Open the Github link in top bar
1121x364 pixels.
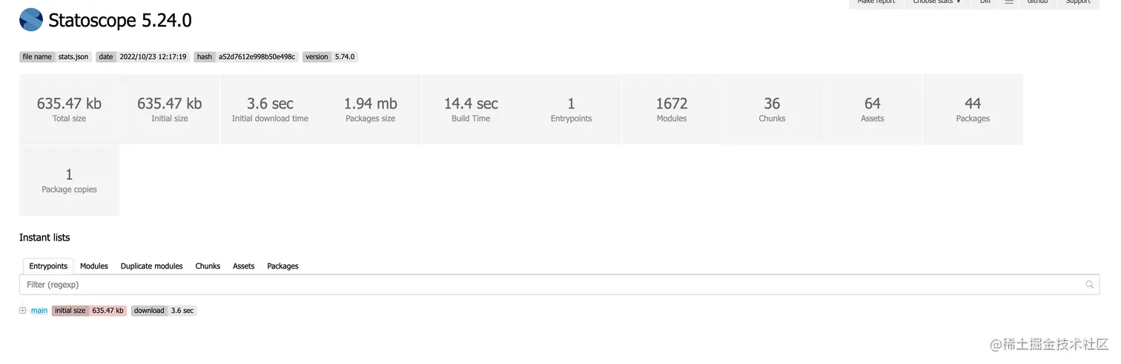pyautogui.click(x=1037, y=3)
